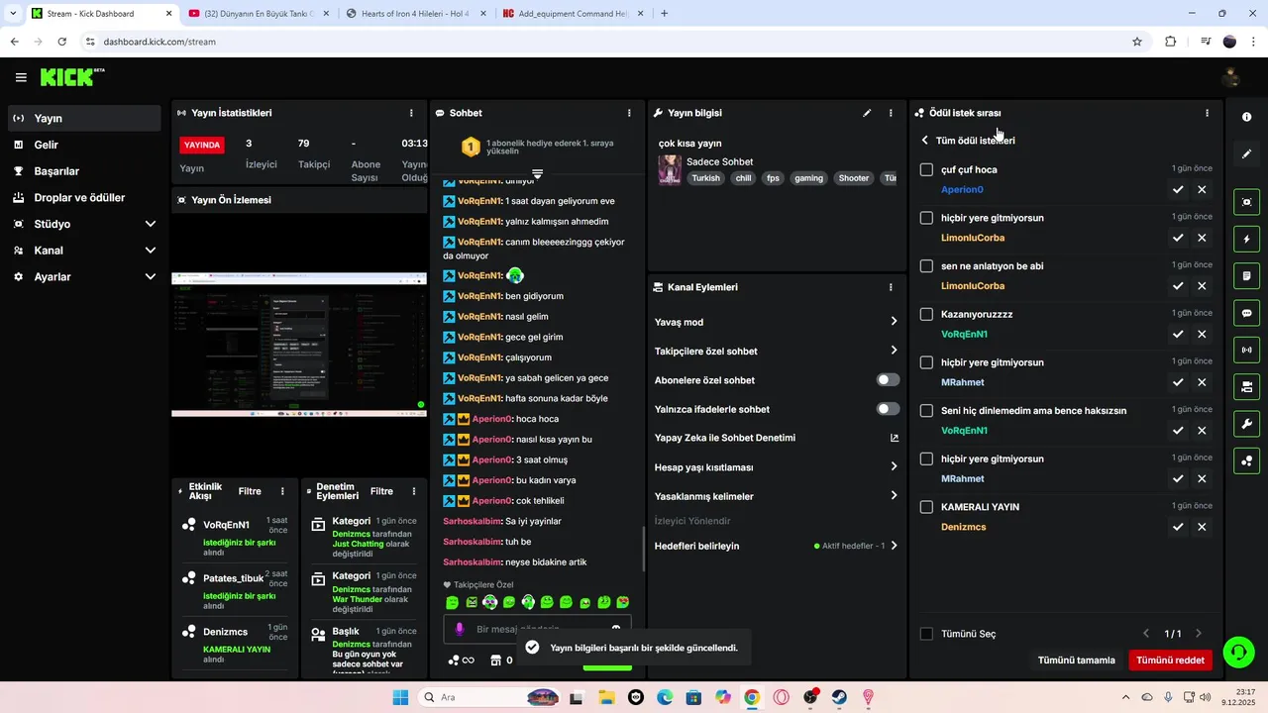Click the Tümünü reddet button
The height and width of the screenshot is (713, 1268).
1170,661
